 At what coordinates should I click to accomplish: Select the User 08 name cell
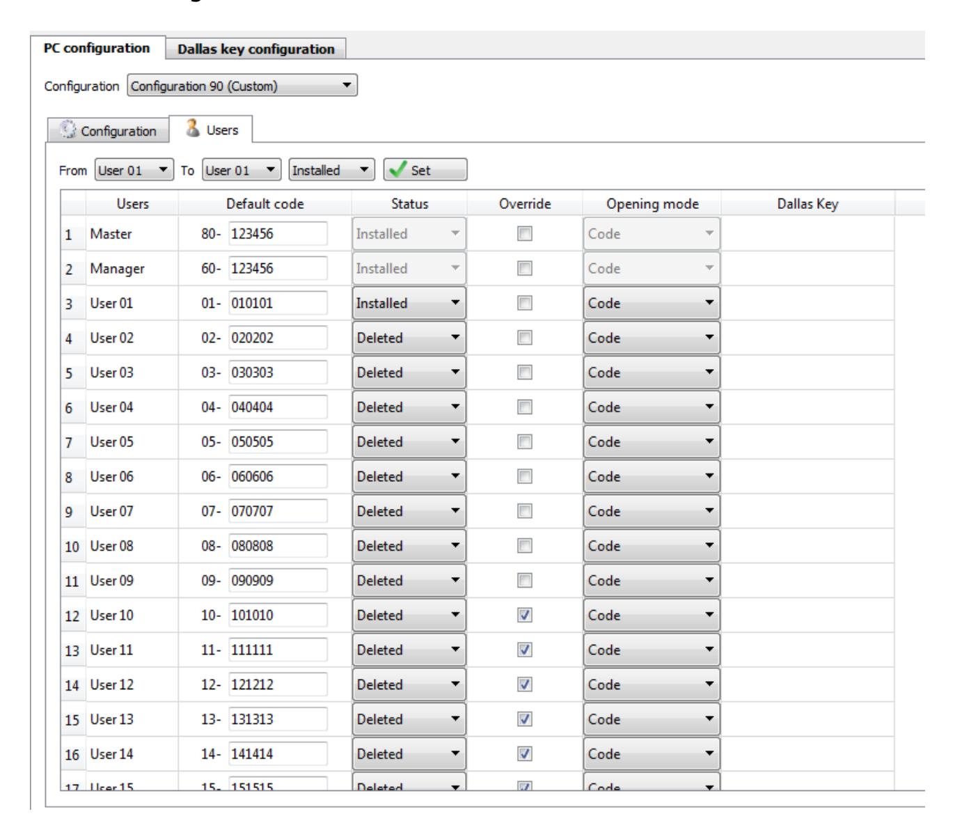point(132,547)
